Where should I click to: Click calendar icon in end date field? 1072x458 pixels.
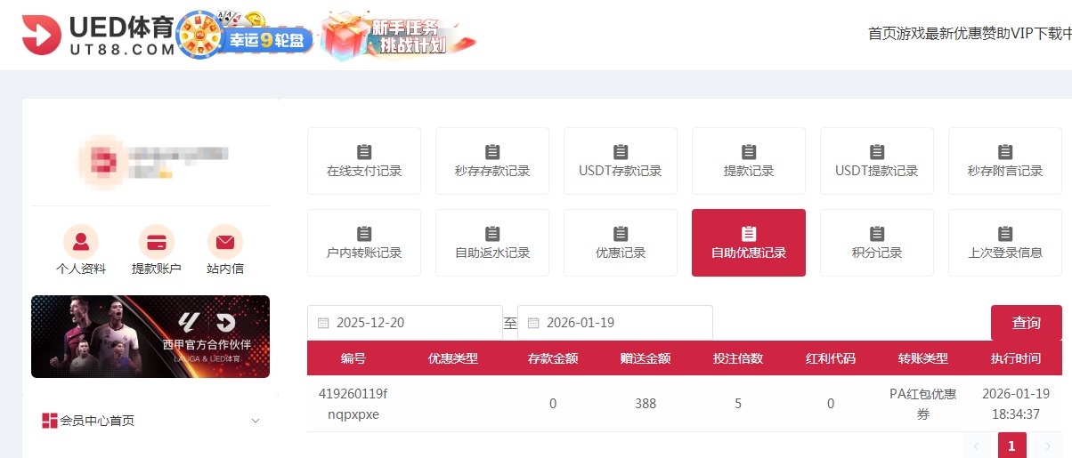tap(533, 323)
